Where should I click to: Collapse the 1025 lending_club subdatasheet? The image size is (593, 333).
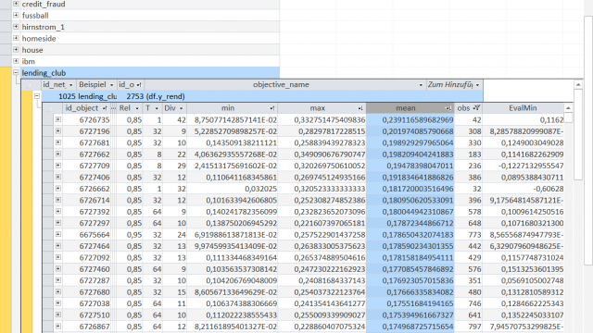(x=37, y=96)
